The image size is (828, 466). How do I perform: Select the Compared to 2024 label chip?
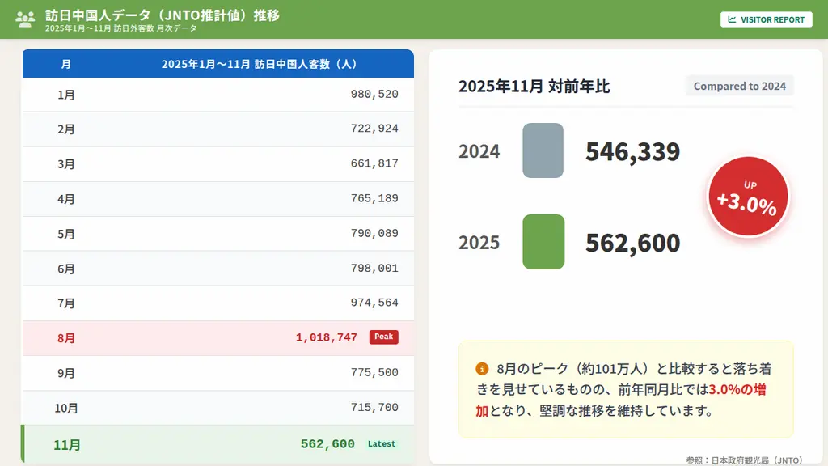pos(739,85)
